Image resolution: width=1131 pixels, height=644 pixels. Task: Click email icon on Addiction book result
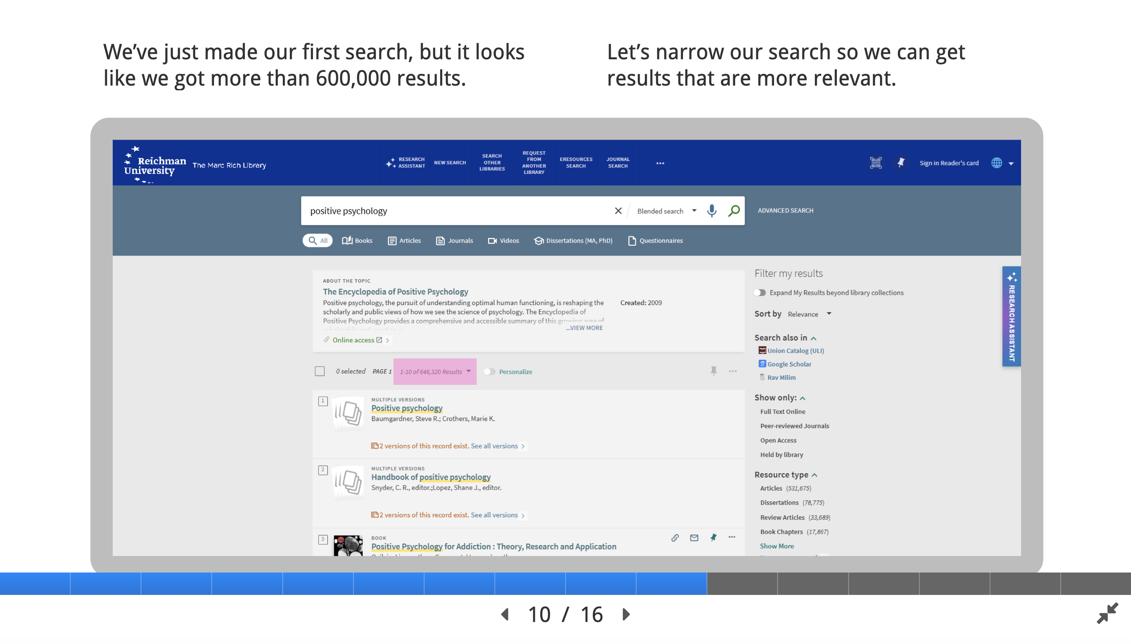click(694, 538)
